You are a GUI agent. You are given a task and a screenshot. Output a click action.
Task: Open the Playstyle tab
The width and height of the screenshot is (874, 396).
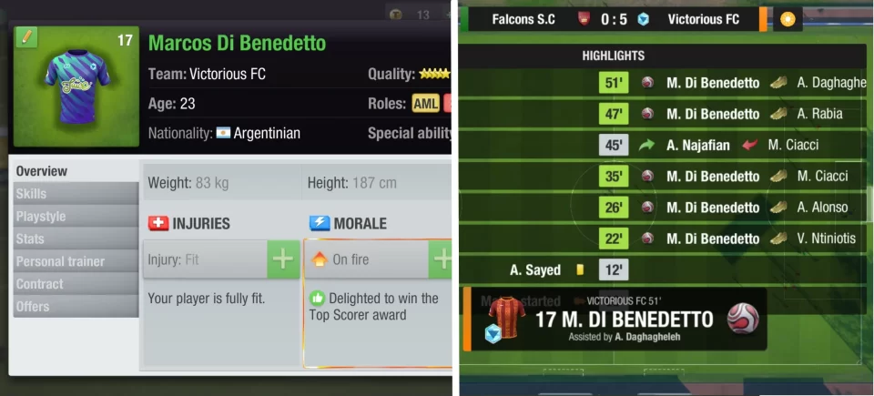(x=76, y=217)
